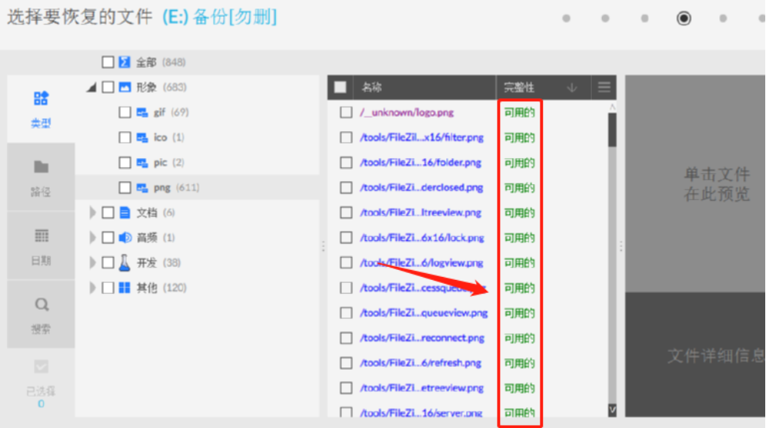Click the 形象 picture category icon
The image size is (766, 428).
point(124,87)
